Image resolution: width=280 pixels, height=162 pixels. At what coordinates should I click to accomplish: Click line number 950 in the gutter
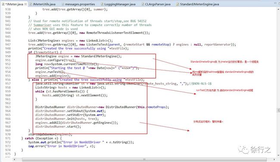pyautogui.click(x=8, y=56)
